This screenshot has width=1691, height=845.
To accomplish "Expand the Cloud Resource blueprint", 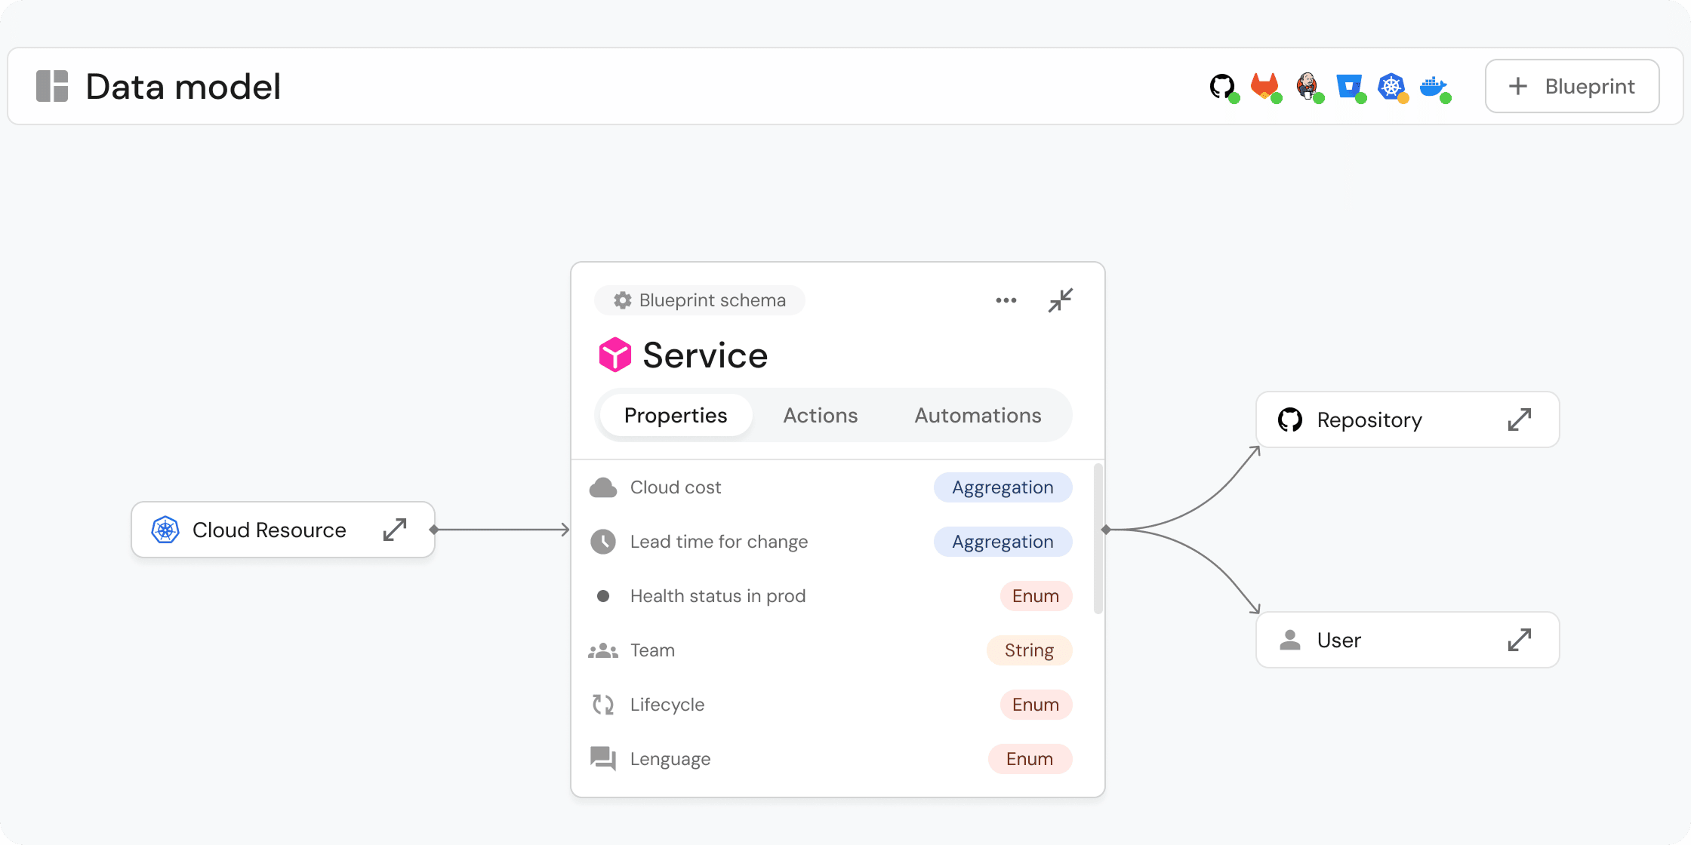I will click(395, 530).
